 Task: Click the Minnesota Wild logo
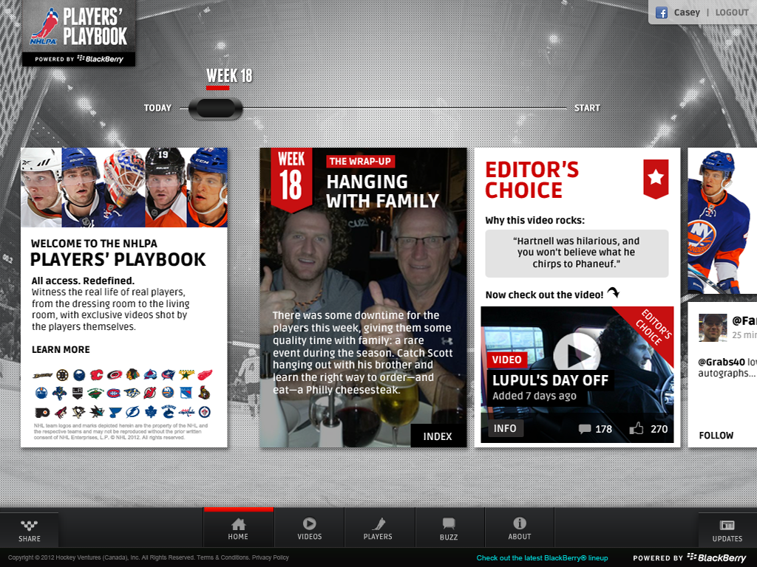click(x=95, y=394)
